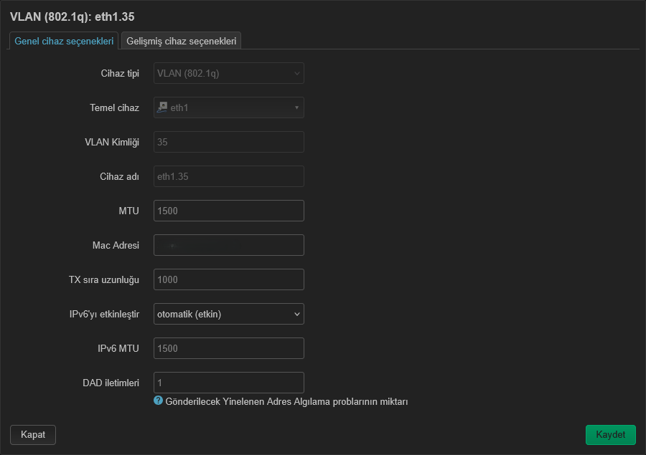Select the Genel cihaz seçenekleri tab
Screen dimensions: 646x455
(64, 41)
